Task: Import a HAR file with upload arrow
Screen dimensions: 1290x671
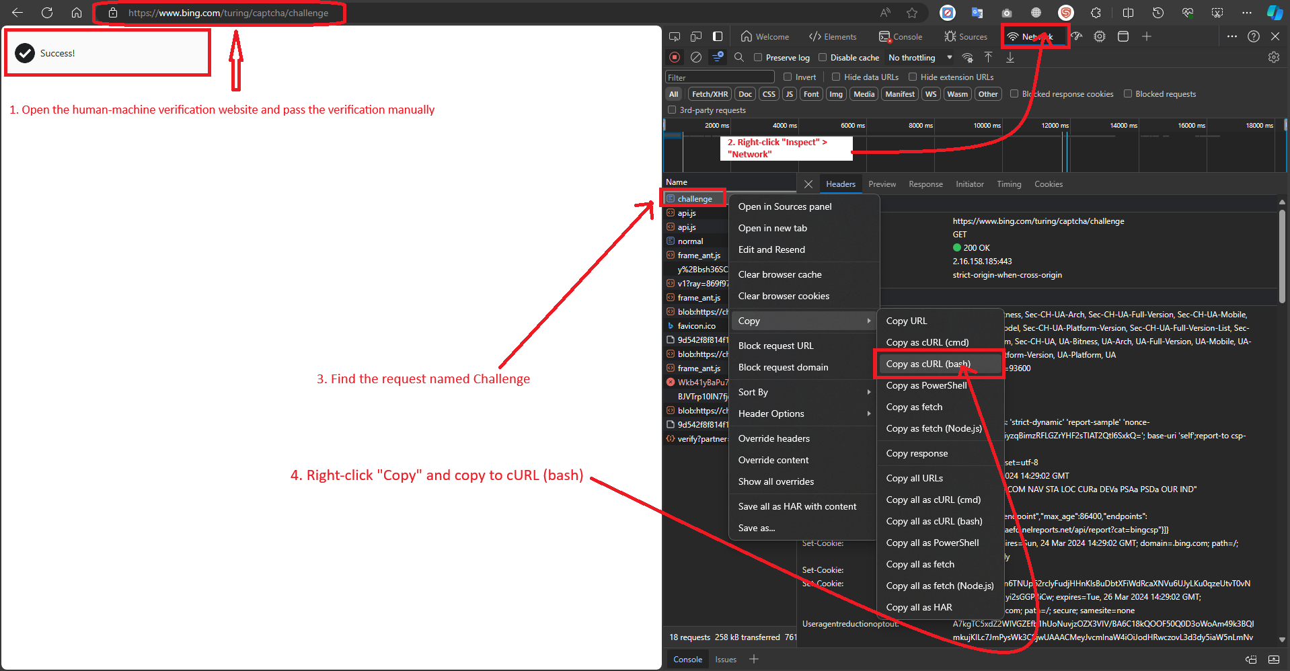Action: 988,57
